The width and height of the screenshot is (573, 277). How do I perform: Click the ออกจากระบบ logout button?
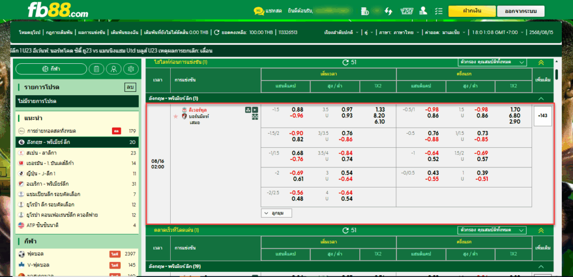pos(520,11)
